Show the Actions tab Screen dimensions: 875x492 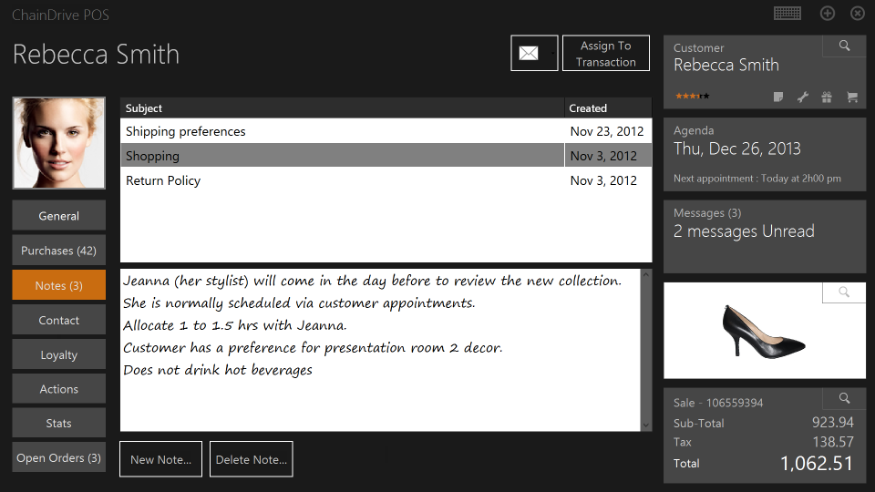pyautogui.click(x=58, y=389)
